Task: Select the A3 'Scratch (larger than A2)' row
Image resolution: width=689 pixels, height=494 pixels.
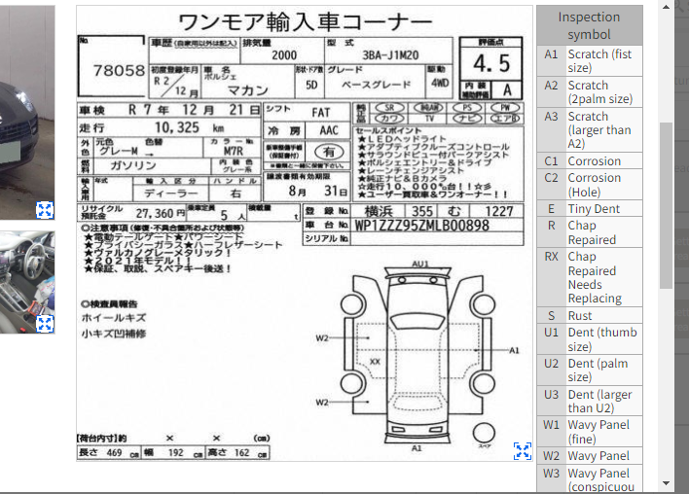Action: click(590, 130)
